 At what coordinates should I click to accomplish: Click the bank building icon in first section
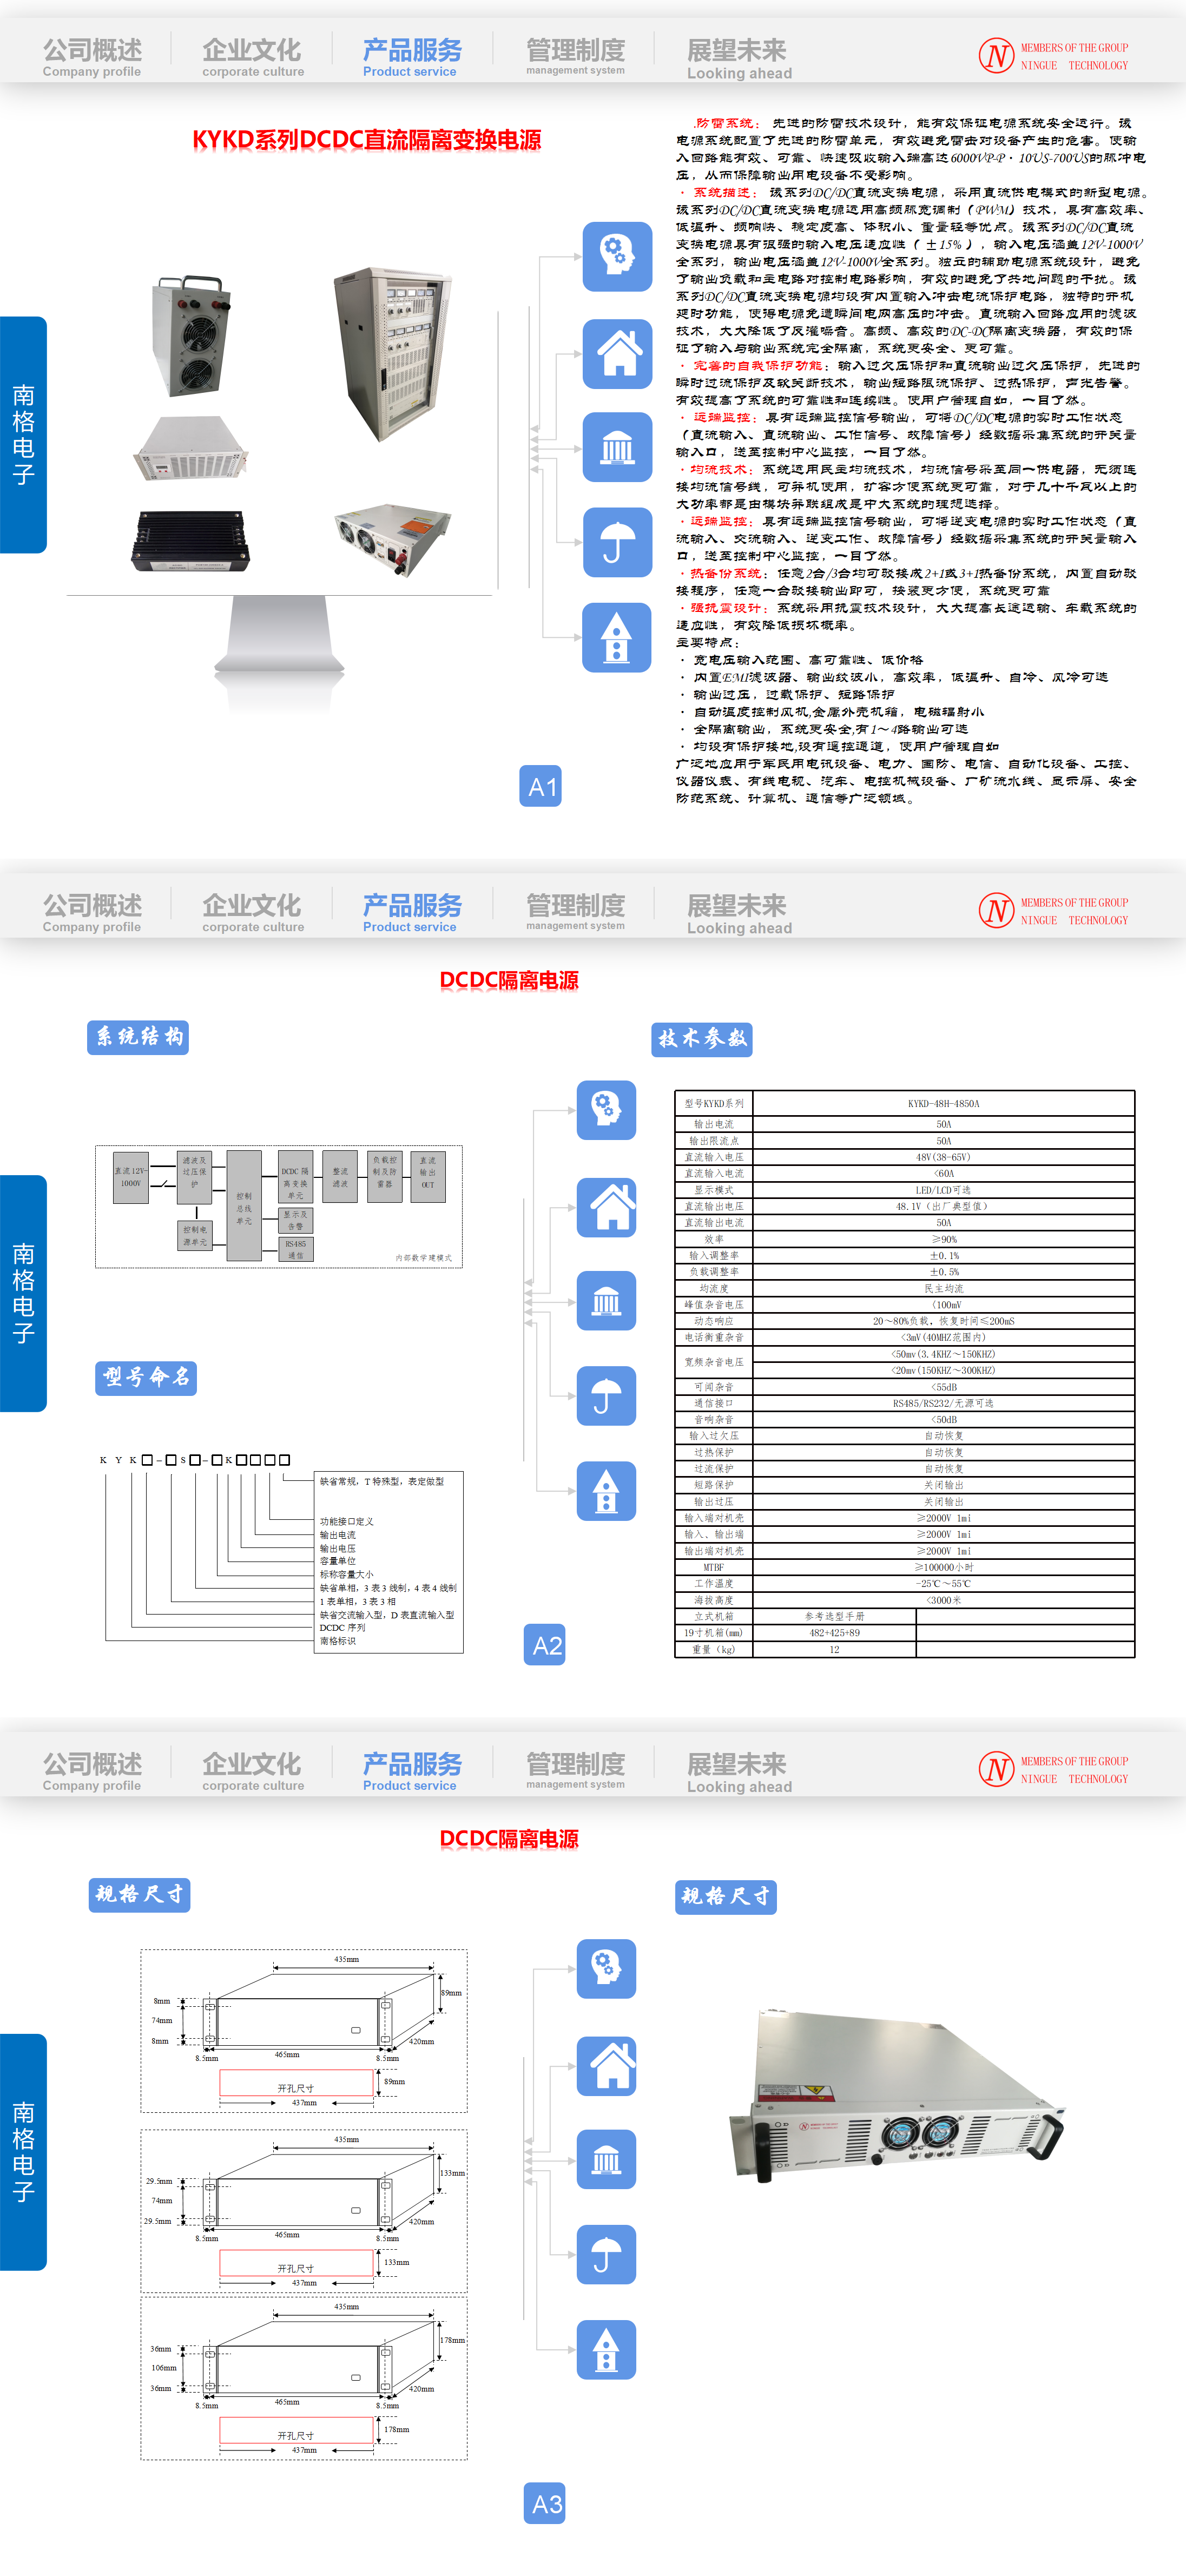click(x=617, y=447)
